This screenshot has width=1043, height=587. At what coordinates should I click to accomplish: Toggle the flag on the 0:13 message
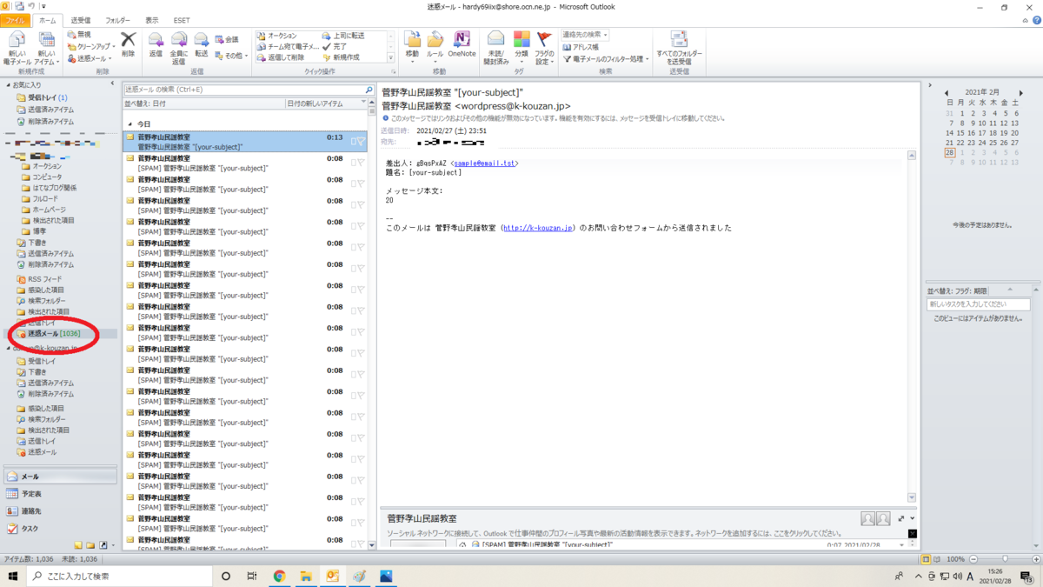click(361, 141)
